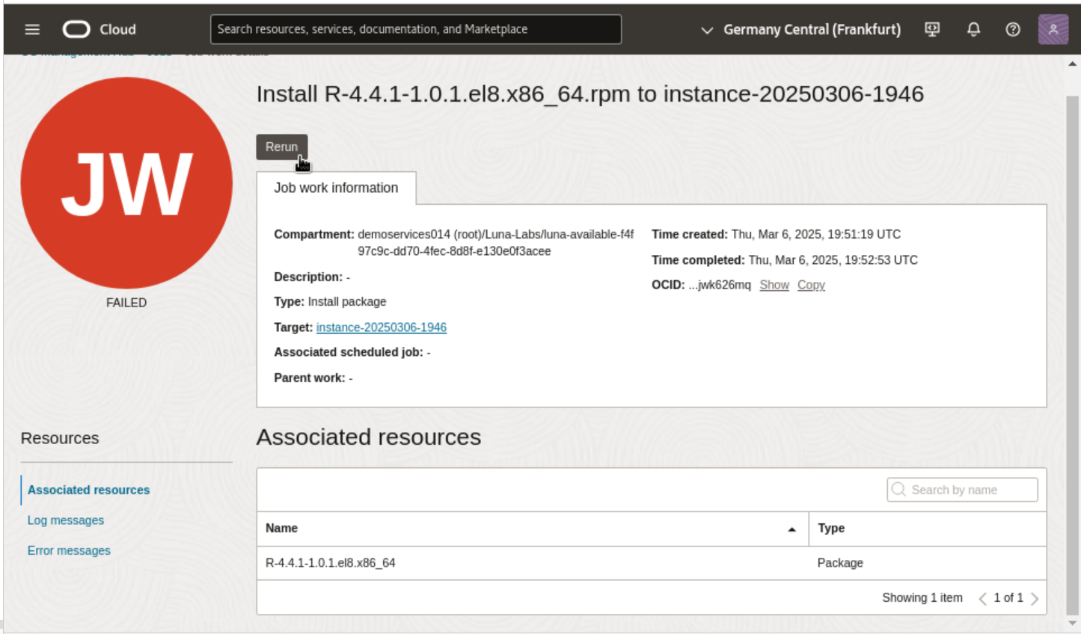Open Log messages in Resources menu
This screenshot has height=634, width=1081.
[x=66, y=520]
